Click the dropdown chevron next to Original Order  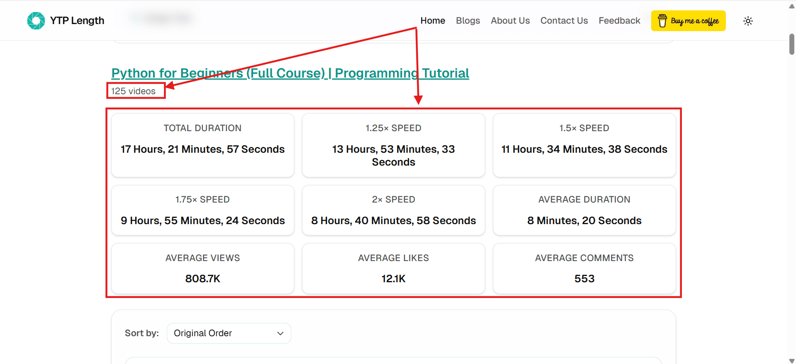281,333
